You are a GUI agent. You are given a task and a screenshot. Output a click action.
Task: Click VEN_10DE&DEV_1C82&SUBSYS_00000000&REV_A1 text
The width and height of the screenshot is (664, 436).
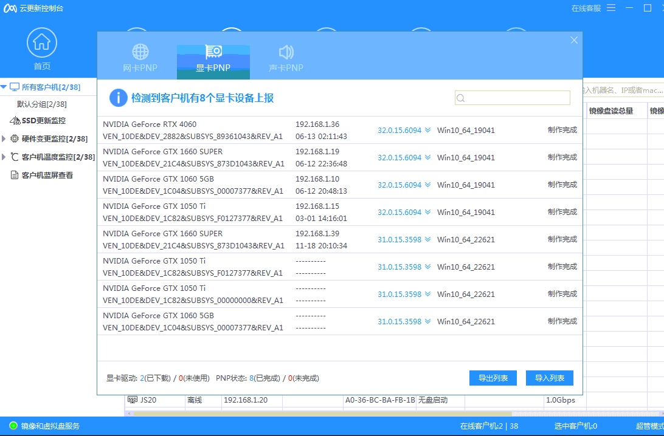click(193, 300)
